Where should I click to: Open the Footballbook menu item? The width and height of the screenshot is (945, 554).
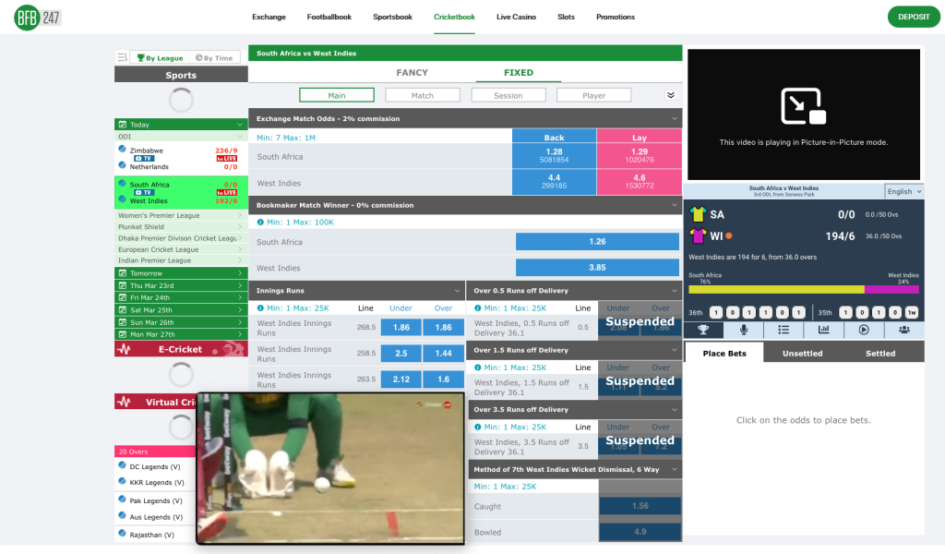(x=329, y=17)
